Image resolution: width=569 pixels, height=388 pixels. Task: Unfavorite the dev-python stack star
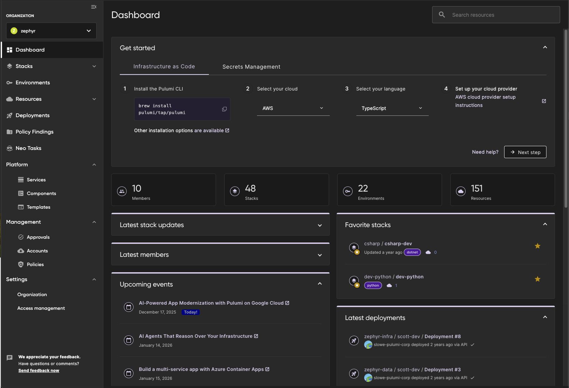[x=538, y=279]
